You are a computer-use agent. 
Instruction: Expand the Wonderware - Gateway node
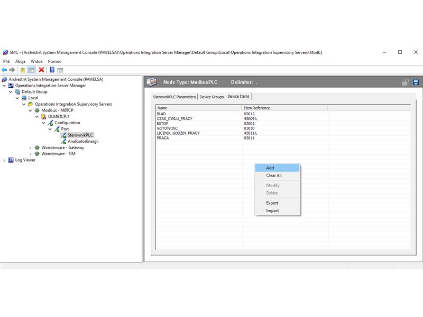[x=30, y=148]
